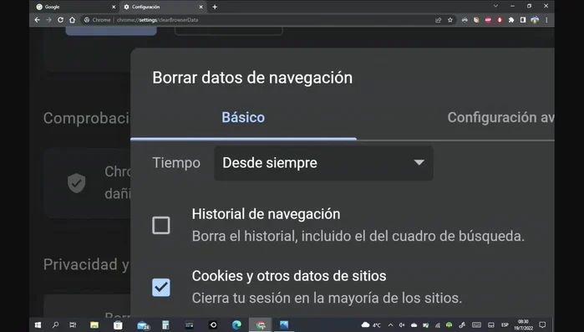Image resolution: width=584 pixels, height=332 pixels.
Task: Open Calculator from the taskbar
Action: pyautogui.click(x=165, y=325)
